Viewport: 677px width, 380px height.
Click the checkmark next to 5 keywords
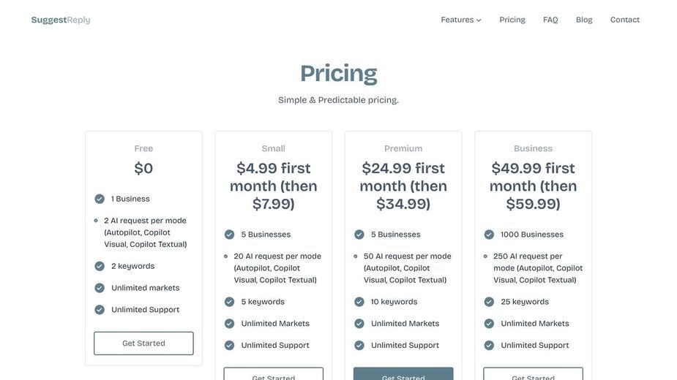229,302
